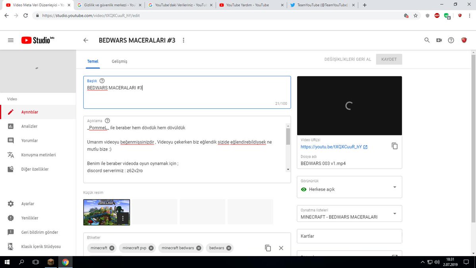Image resolution: width=476 pixels, height=268 pixels.
Task: Click the create video camera icon
Action: [x=439, y=40]
